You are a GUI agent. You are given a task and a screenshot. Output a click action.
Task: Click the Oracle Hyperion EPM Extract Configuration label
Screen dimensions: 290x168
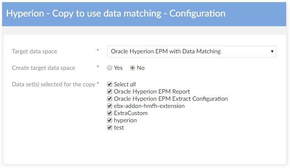[171, 99]
